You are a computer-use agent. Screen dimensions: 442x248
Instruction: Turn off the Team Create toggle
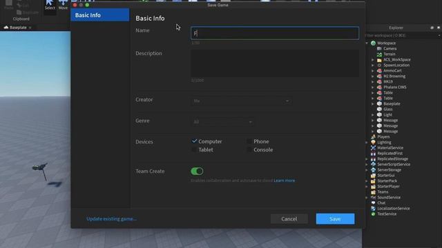(x=197, y=171)
